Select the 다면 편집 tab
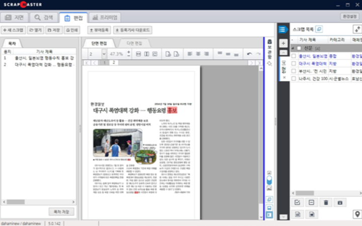 134,43
